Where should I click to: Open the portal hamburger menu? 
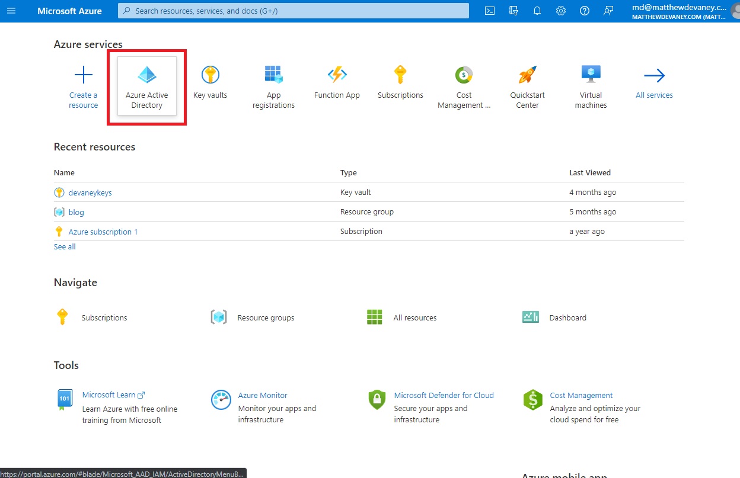[12, 11]
